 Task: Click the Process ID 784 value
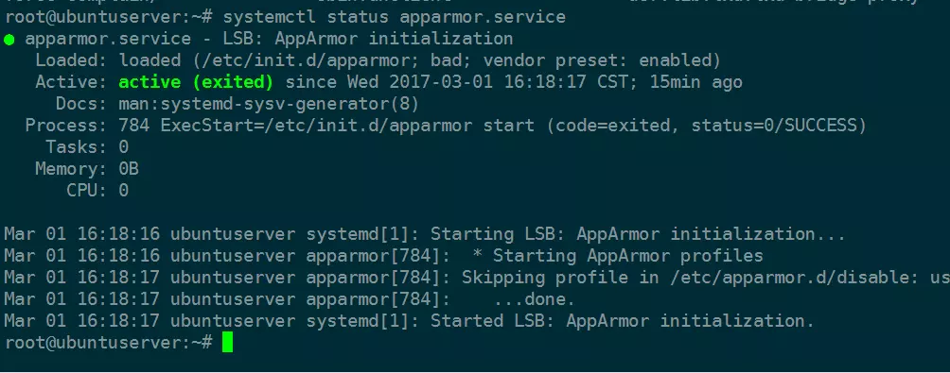134,126
